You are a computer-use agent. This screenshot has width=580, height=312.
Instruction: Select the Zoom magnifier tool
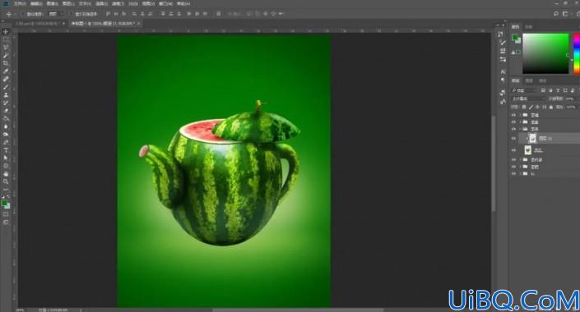(6, 181)
